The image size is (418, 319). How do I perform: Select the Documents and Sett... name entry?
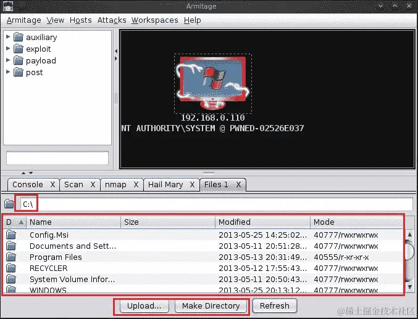(73, 246)
